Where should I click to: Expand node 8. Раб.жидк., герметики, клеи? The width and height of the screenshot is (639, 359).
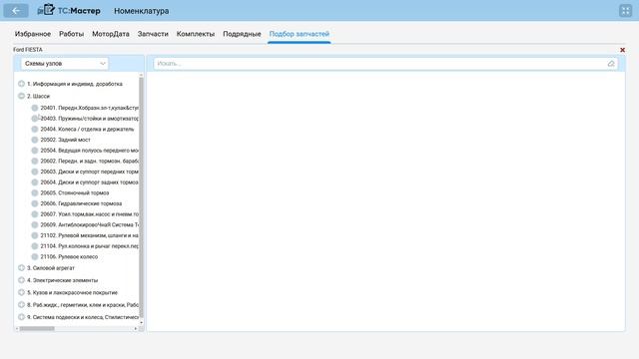tap(21, 304)
